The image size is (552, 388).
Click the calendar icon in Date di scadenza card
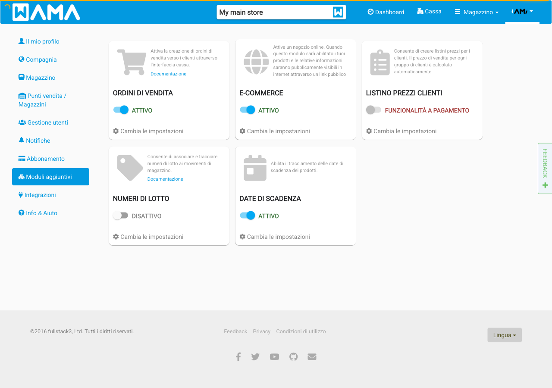[x=255, y=168]
